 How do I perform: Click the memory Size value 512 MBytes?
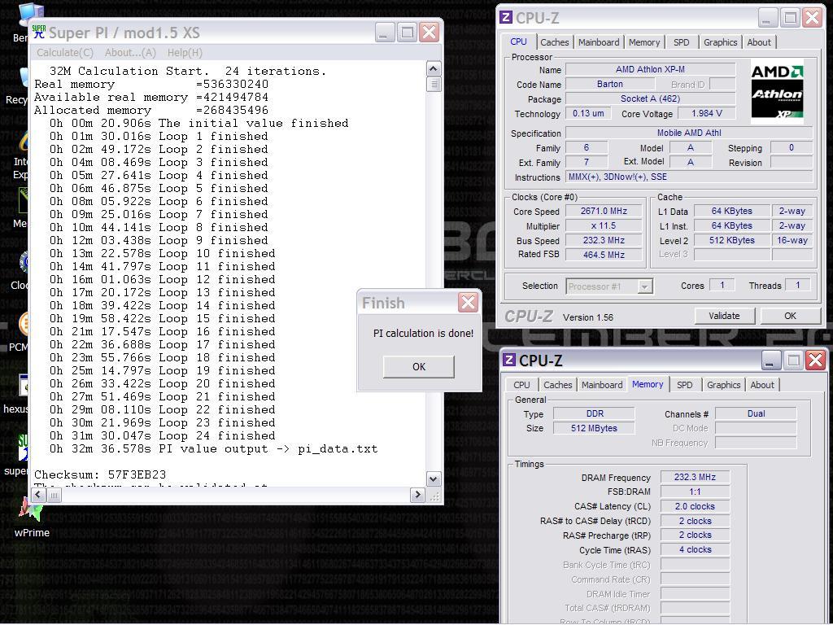point(594,428)
